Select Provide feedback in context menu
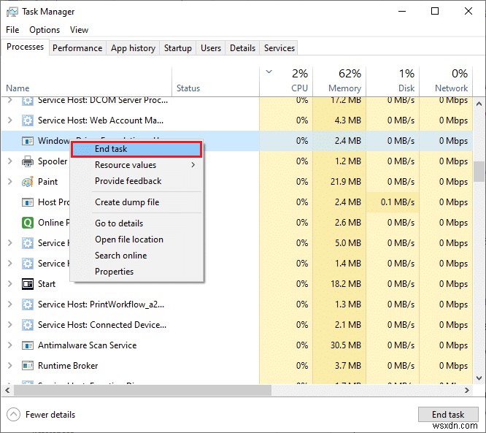The image size is (486, 433). point(136,181)
